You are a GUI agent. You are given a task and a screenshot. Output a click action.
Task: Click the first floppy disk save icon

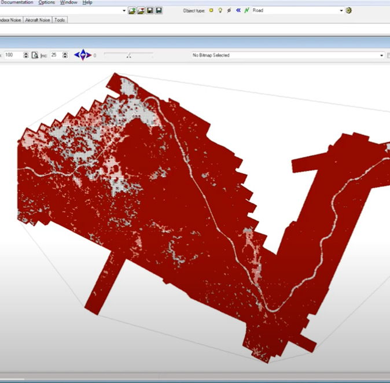click(150, 10)
